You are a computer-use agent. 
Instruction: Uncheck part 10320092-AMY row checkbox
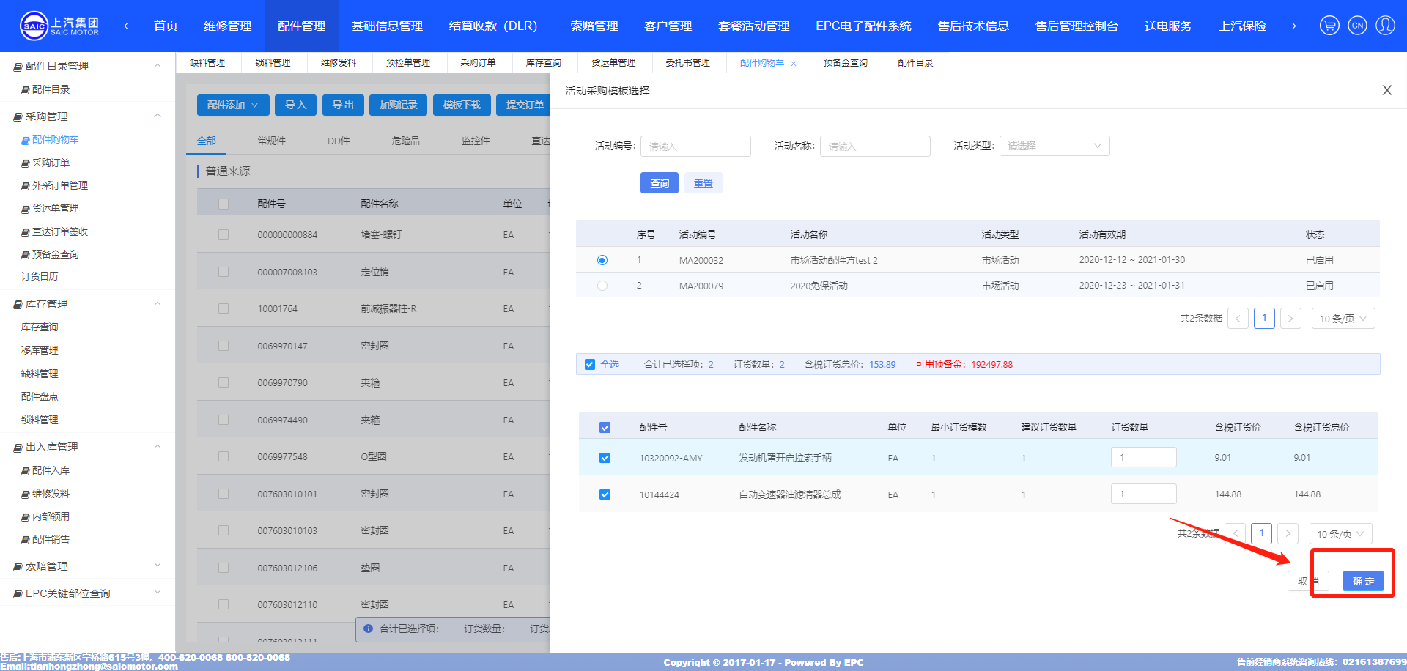[605, 458]
